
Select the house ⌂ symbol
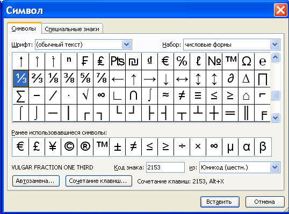tap(246, 95)
